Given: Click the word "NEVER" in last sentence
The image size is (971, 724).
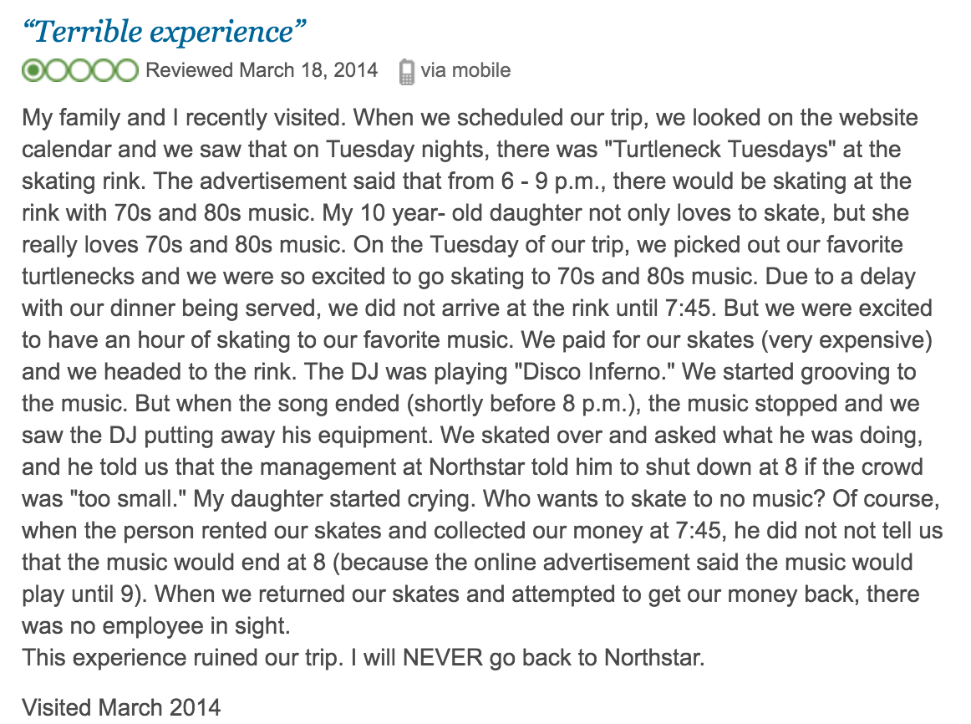Looking at the screenshot, I should click(443, 657).
